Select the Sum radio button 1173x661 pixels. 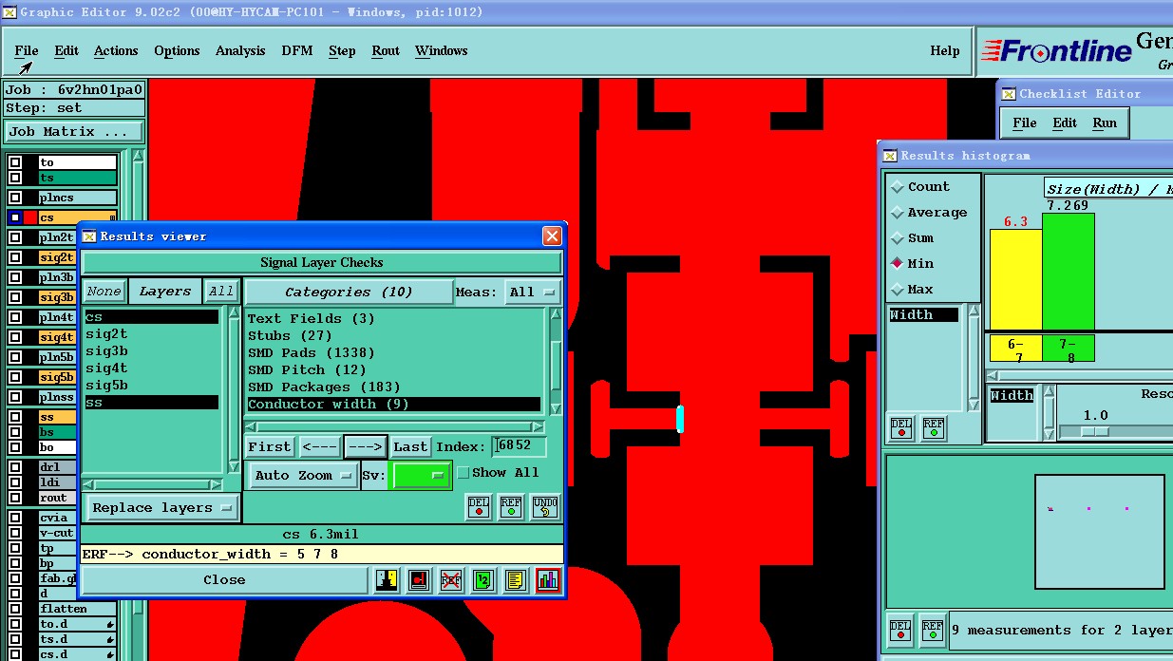(897, 238)
